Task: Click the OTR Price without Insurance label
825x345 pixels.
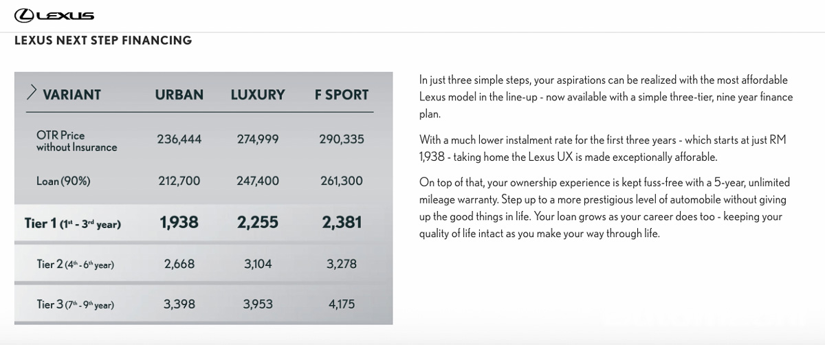Action: click(x=76, y=141)
